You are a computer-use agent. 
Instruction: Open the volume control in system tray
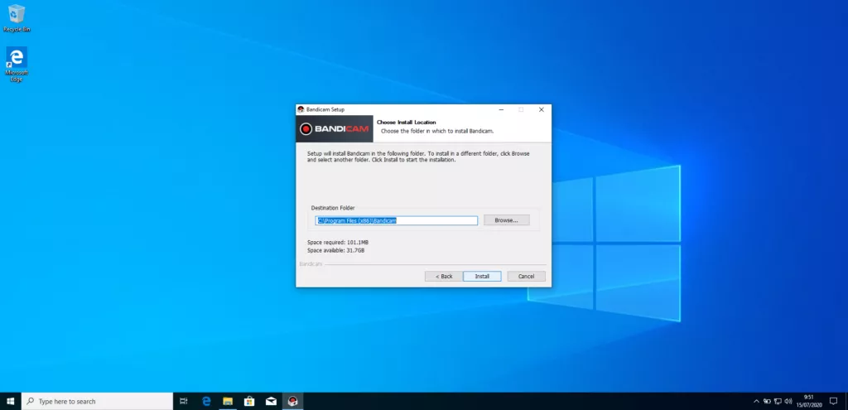(787, 401)
